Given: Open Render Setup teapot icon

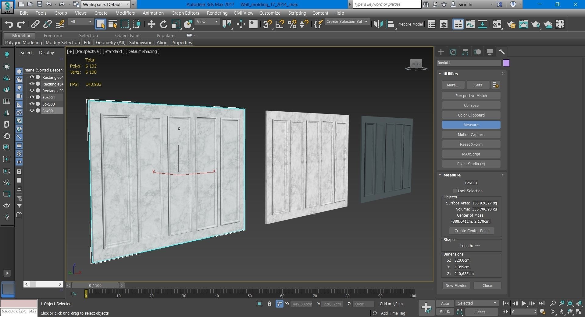Looking at the screenshot, I should (x=511, y=24).
